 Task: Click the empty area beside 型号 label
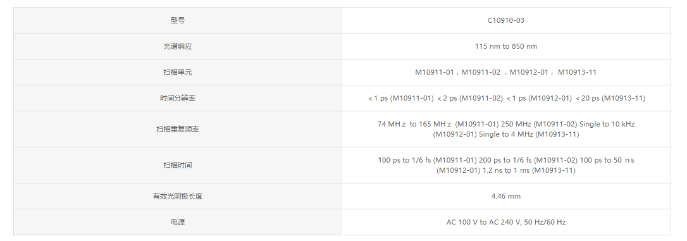[263, 20]
